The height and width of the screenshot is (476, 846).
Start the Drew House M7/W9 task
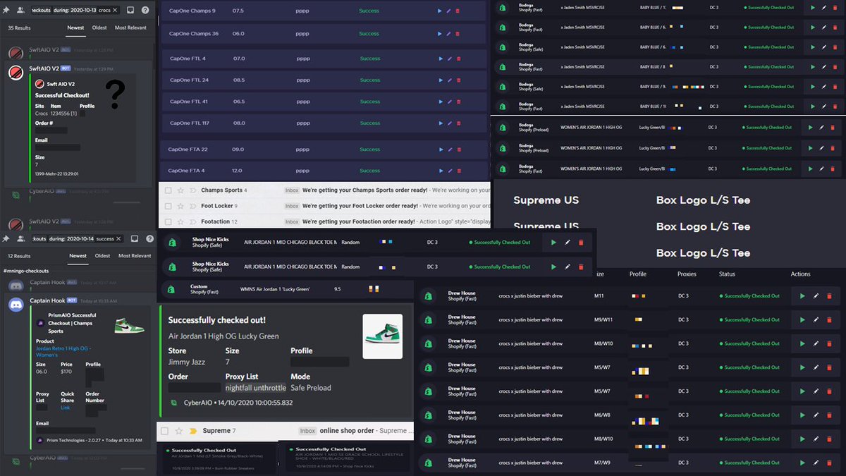[802, 463]
